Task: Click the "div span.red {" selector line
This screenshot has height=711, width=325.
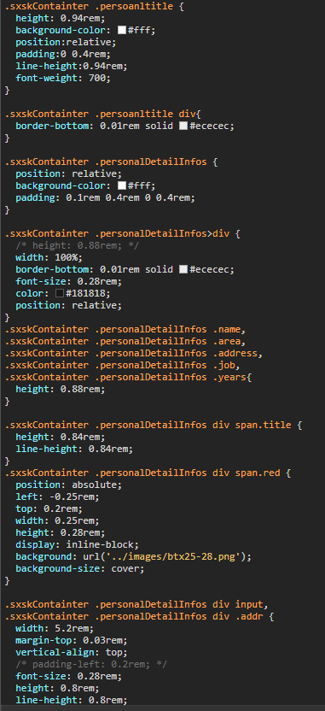Action: point(148,473)
